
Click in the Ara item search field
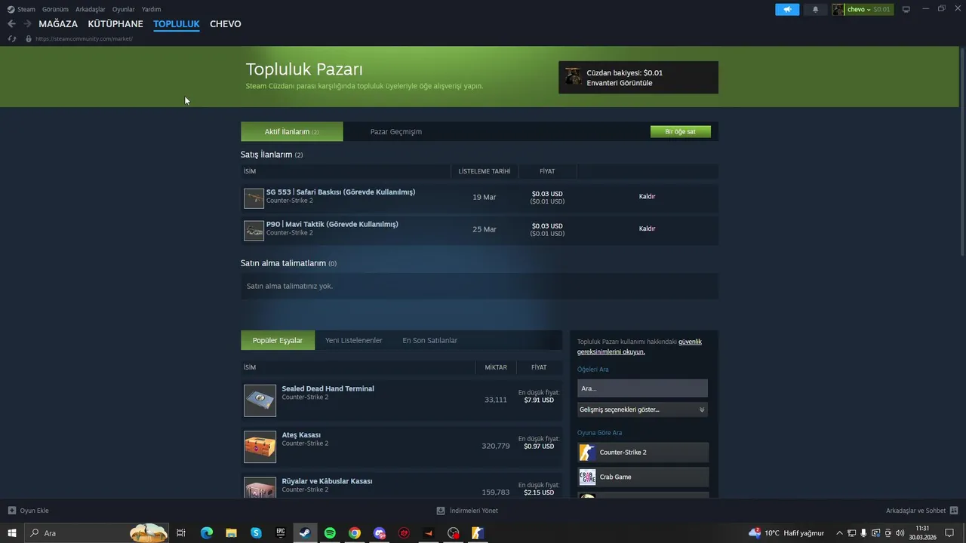[642, 388]
